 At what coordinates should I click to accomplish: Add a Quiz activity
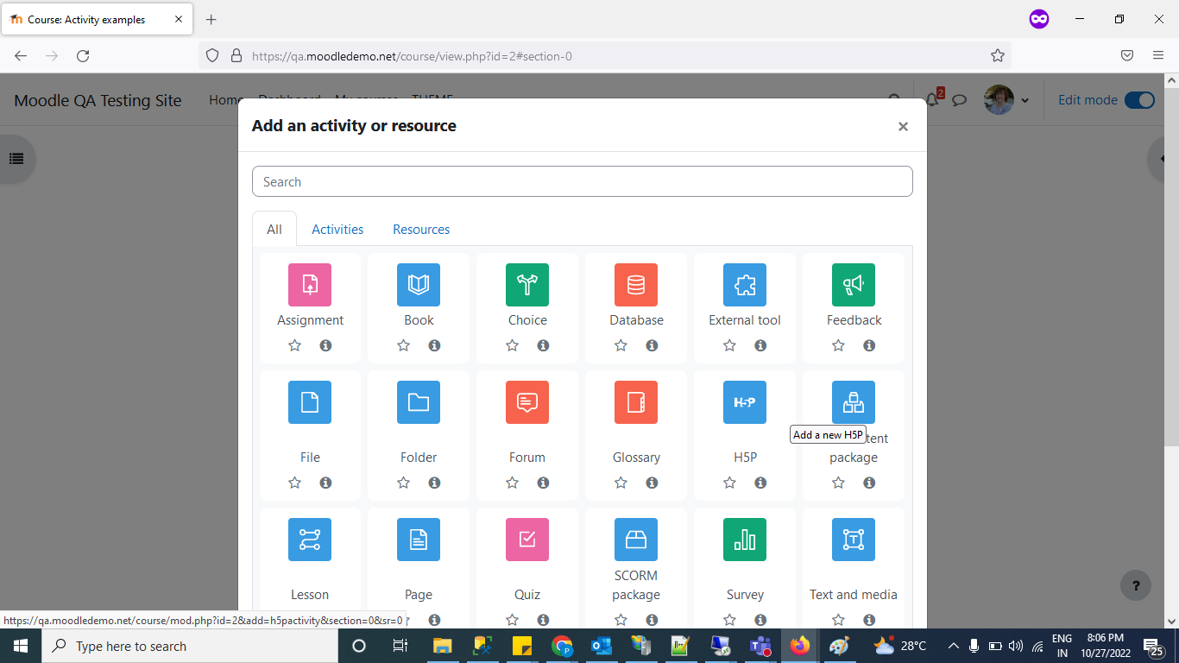[x=527, y=540]
